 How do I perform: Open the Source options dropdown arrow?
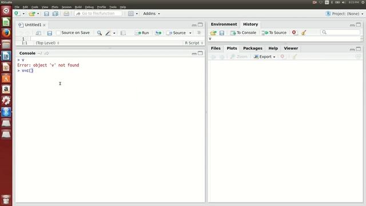click(x=190, y=33)
